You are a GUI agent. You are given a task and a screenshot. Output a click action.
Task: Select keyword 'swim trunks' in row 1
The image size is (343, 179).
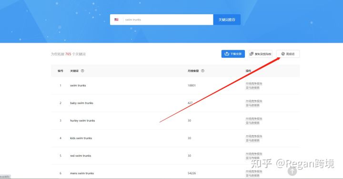click(x=78, y=85)
